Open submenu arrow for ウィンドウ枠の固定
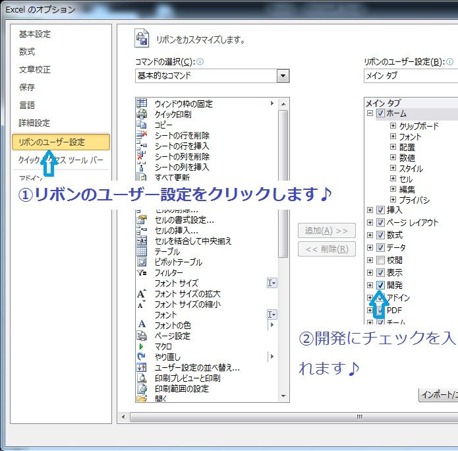Screen dimensions: 458x451 (x=272, y=103)
